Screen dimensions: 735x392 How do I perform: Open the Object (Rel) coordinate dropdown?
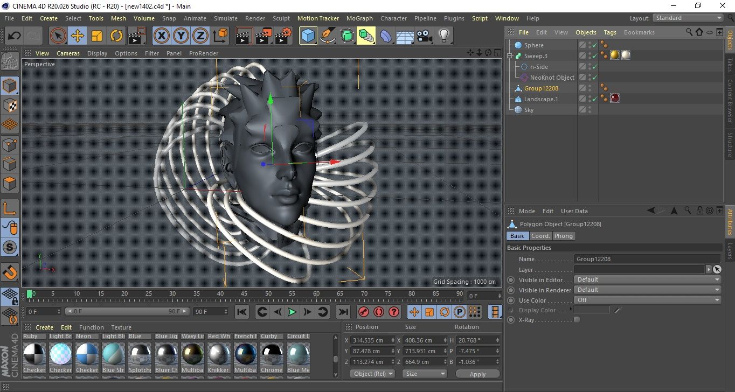tap(372, 374)
